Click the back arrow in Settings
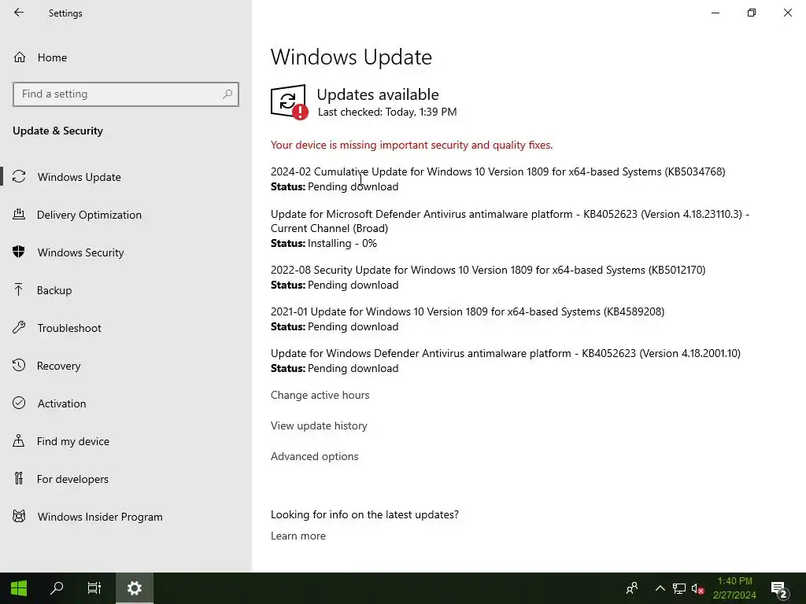Viewport: 806px width, 604px height. [x=19, y=13]
